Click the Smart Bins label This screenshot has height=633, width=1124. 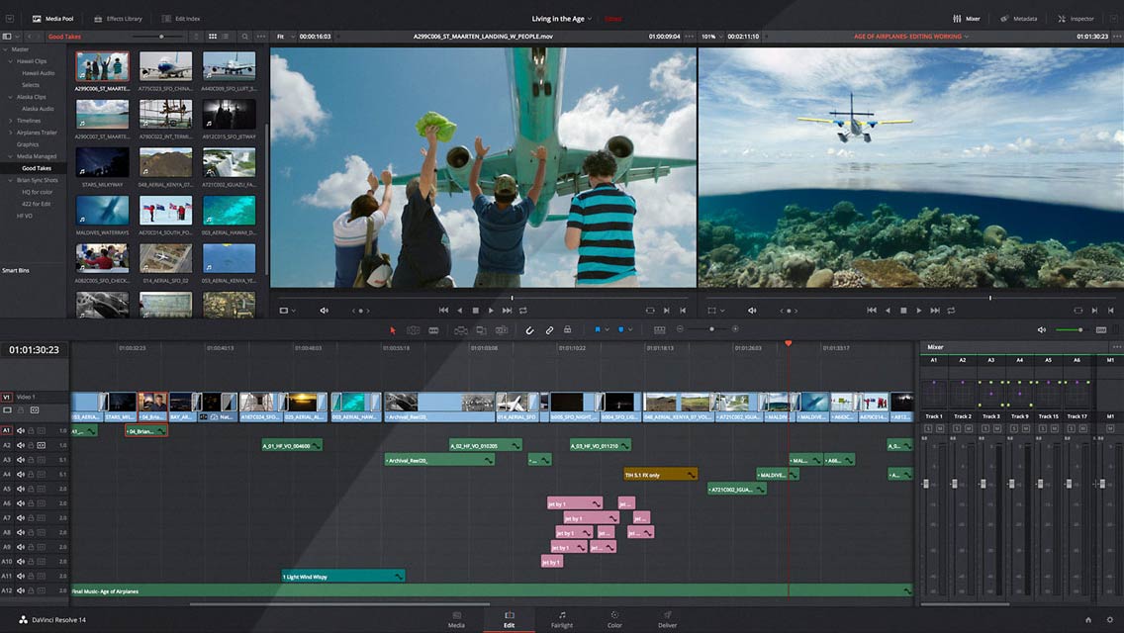[x=17, y=269]
